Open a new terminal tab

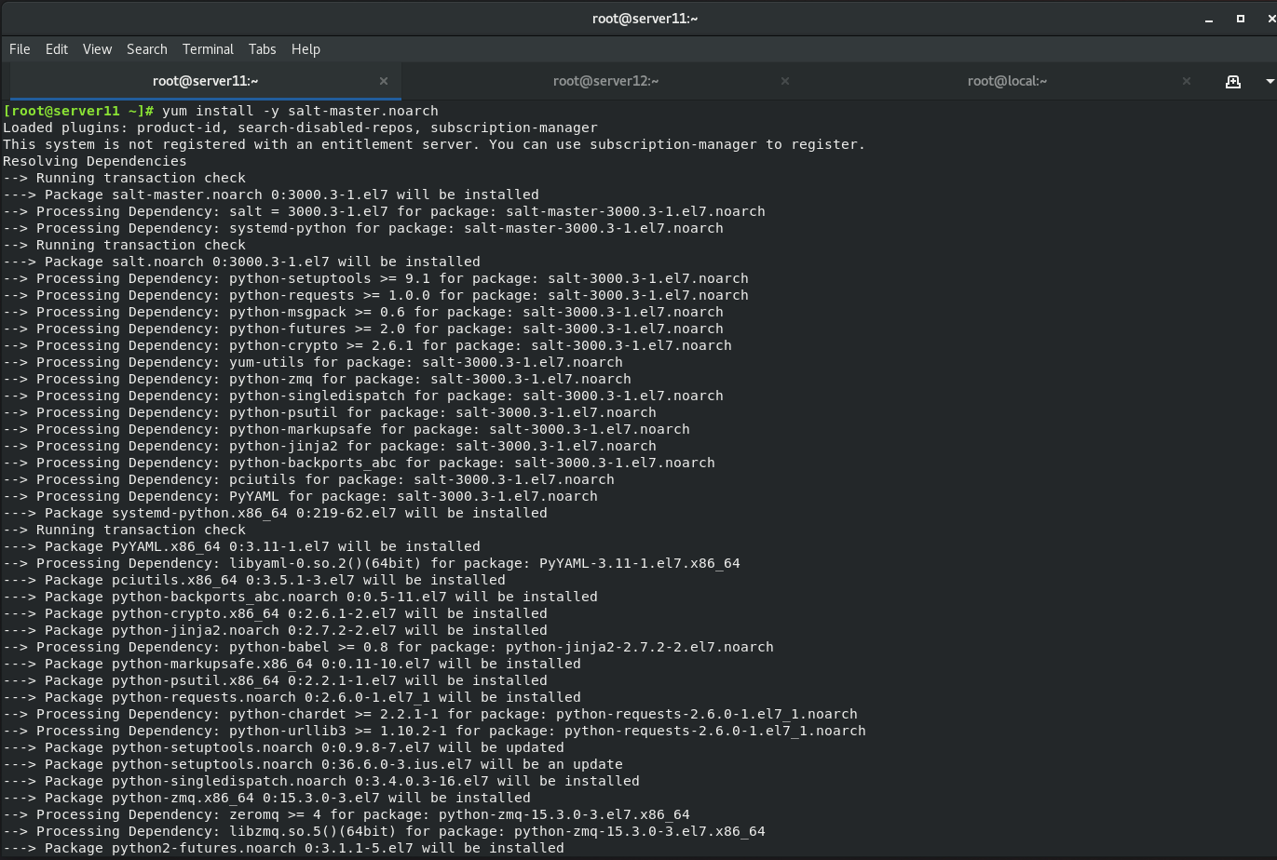(x=1233, y=81)
